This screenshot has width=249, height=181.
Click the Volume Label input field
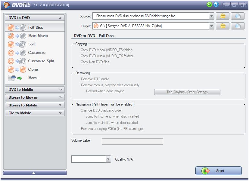tap(132, 141)
